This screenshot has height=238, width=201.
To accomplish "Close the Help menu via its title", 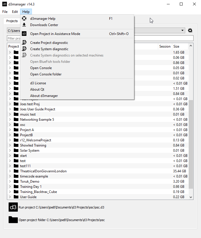I will tap(26, 12).
